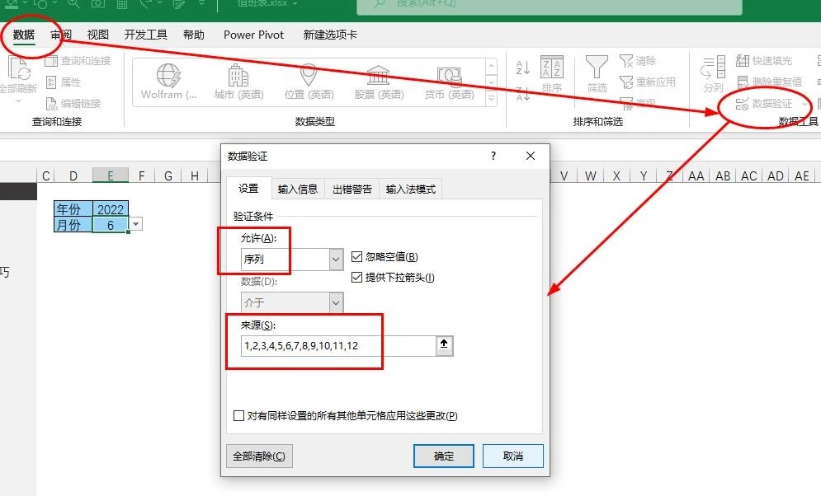Click 数据验证 data validation icon
Image resolution: width=821 pixels, height=496 pixels.
[x=764, y=104]
